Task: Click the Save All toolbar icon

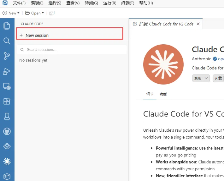Action: pos(52,13)
